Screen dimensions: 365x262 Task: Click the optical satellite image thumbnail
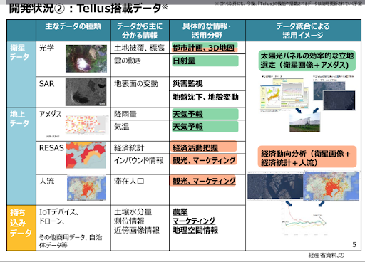[x=86, y=58]
